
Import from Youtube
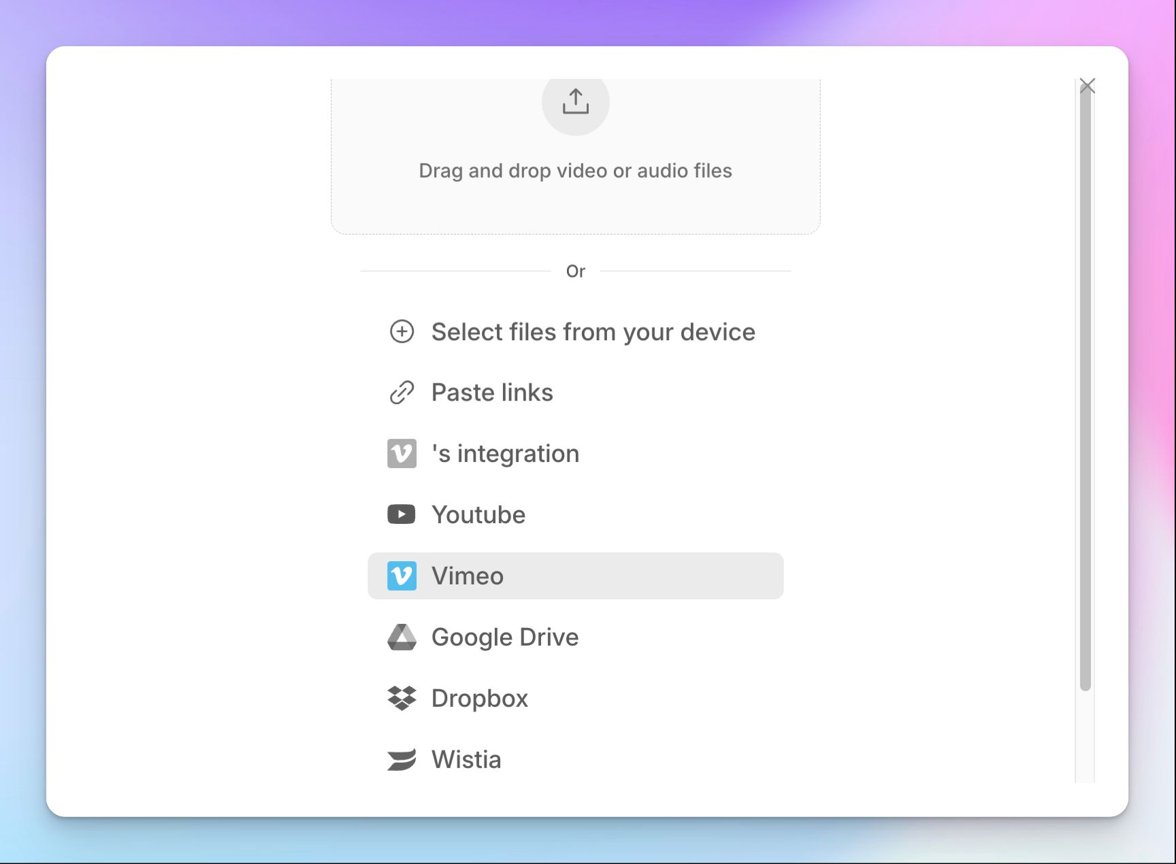pos(576,514)
